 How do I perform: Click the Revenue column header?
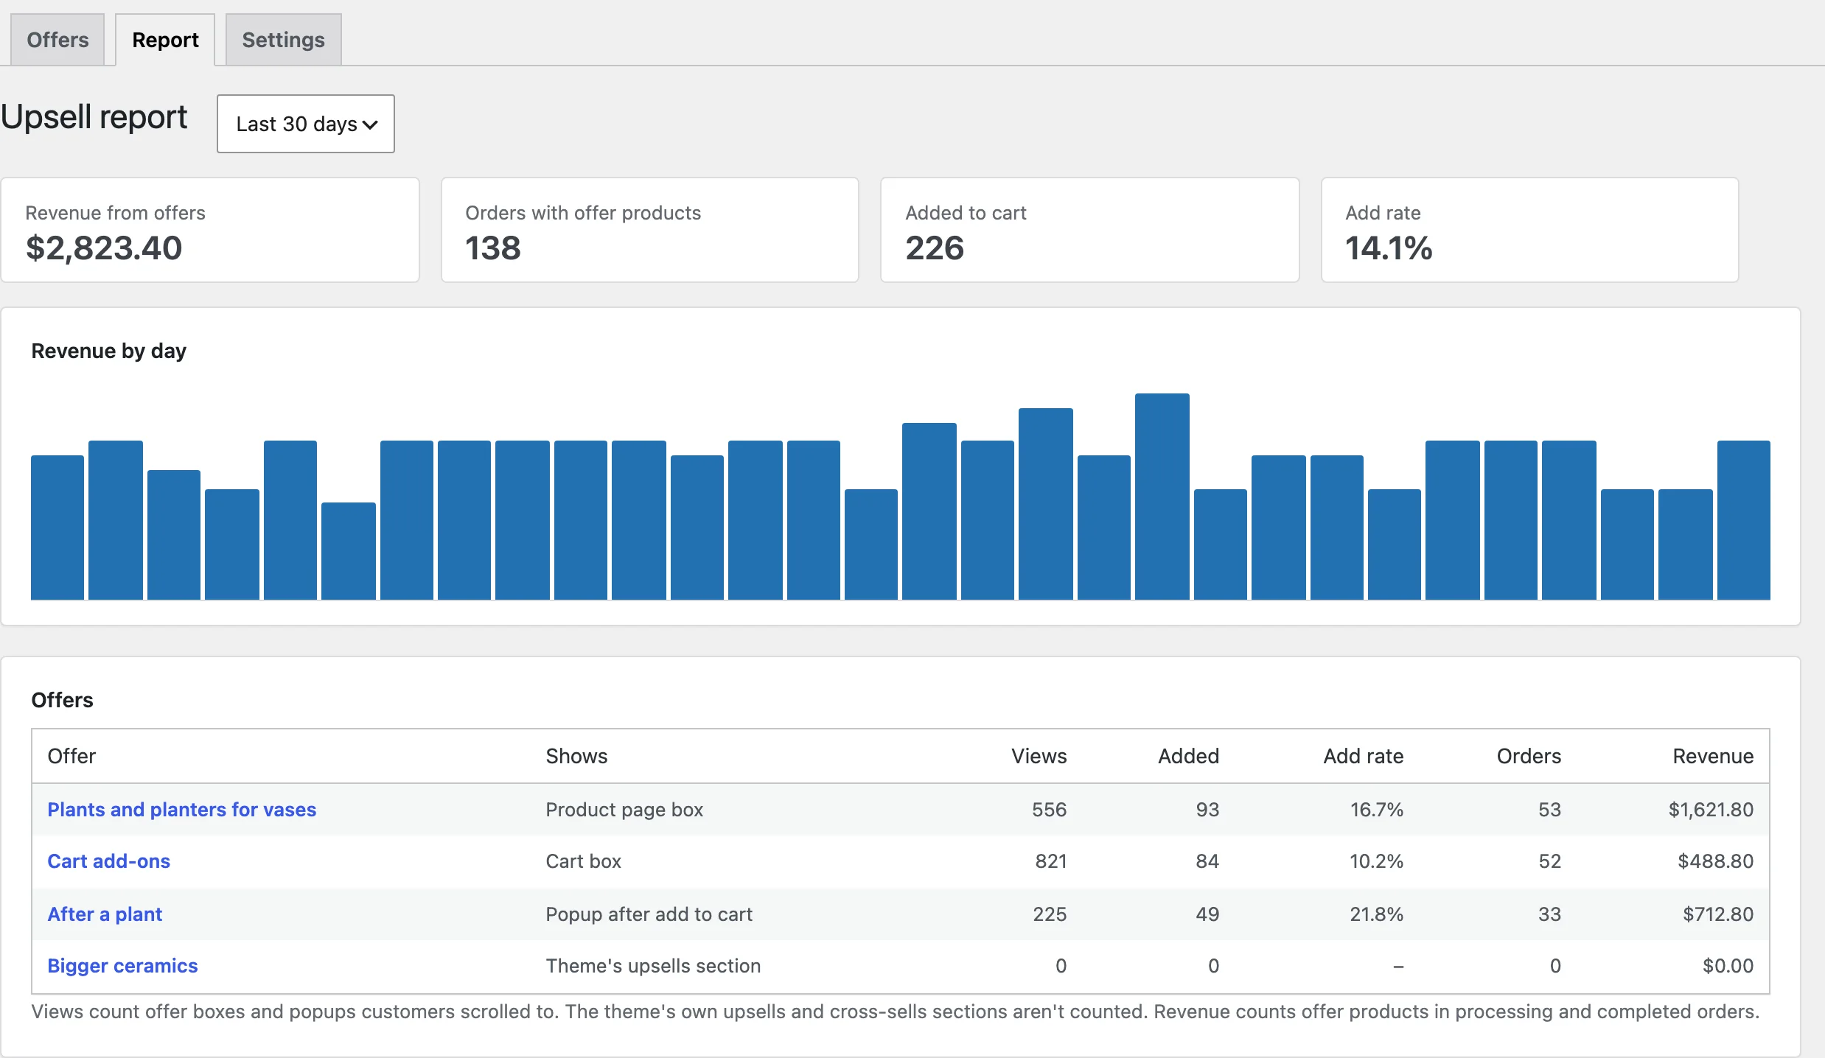(x=1713, y=756)
